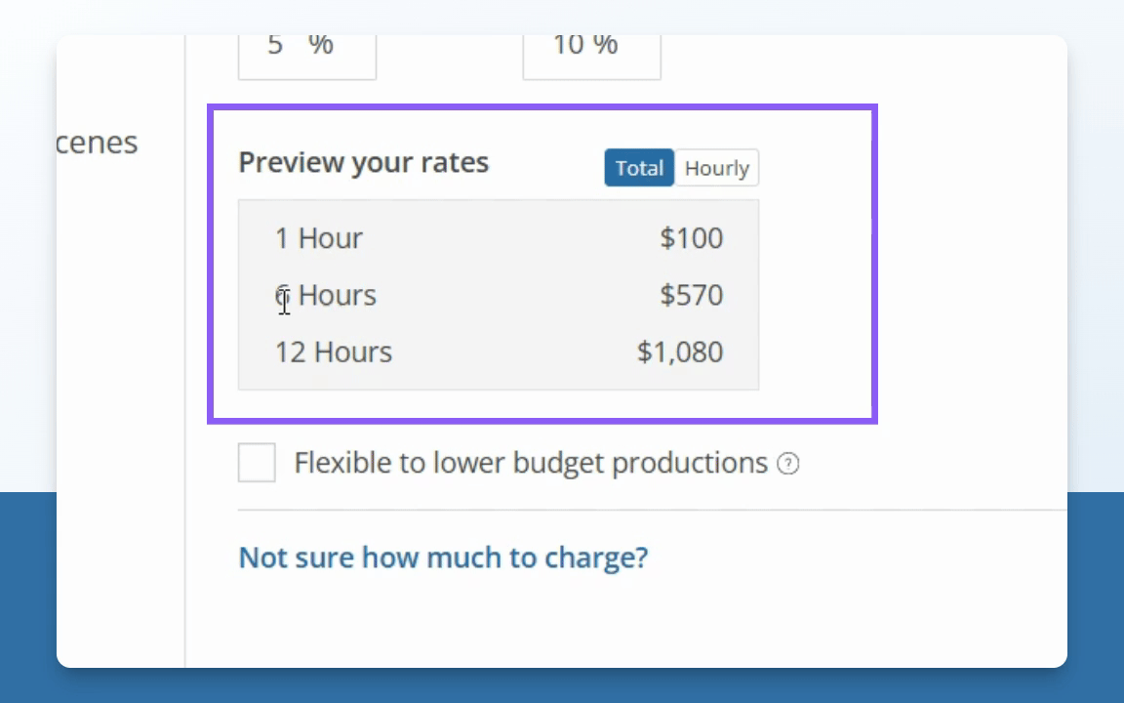Viewport: 1124px width, 703px height.
Task: Enable Flexible to lower budget productions checkbox
Action: coord(257,463)
